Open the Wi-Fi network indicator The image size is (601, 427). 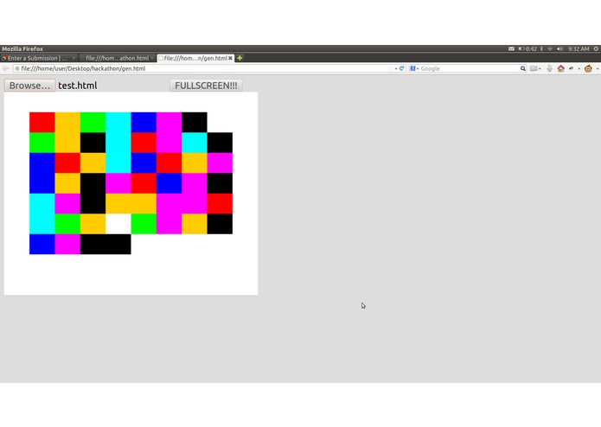550,49
